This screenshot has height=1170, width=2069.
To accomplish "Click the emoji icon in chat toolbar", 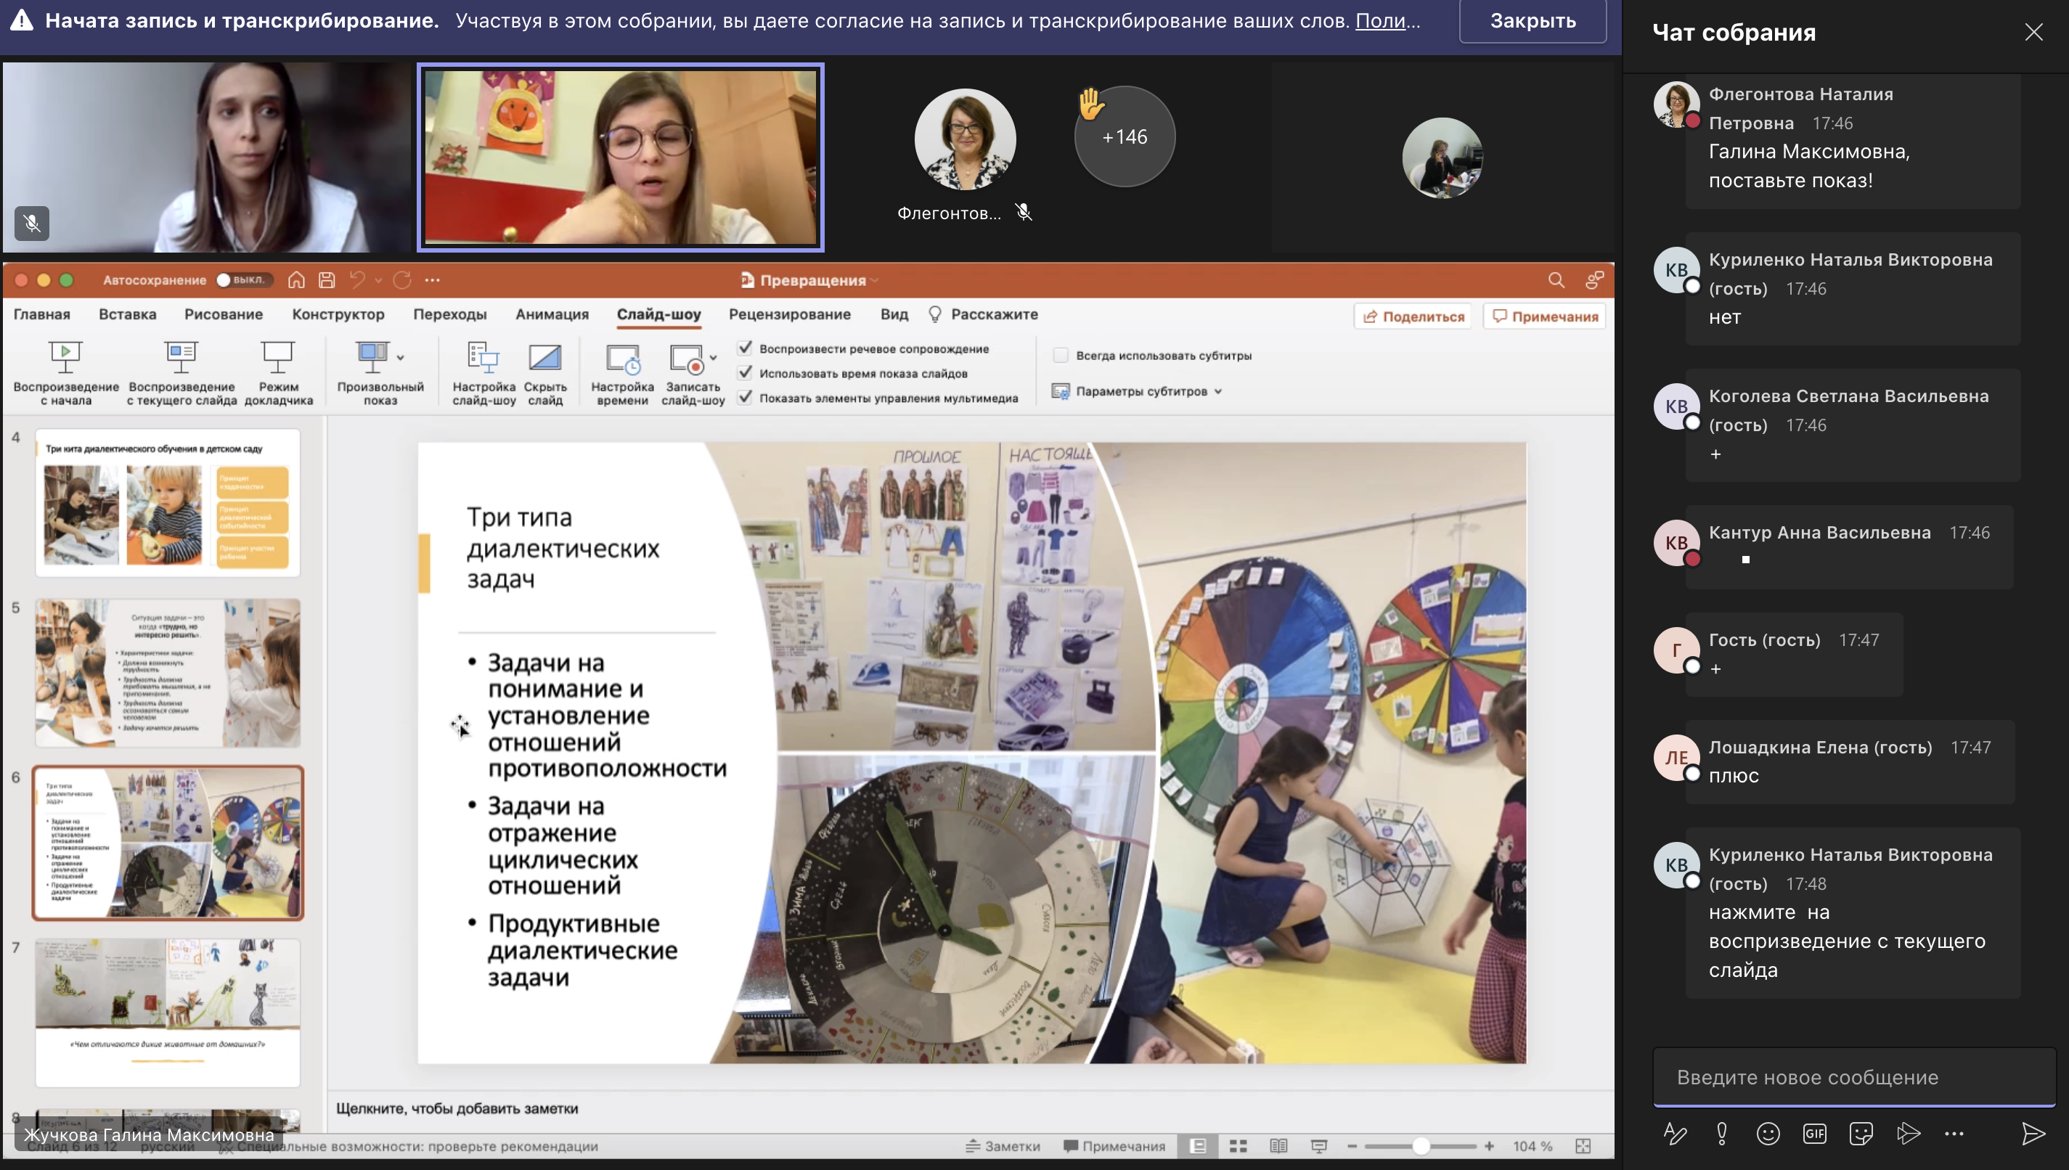I will [x=1768, y=1134].
